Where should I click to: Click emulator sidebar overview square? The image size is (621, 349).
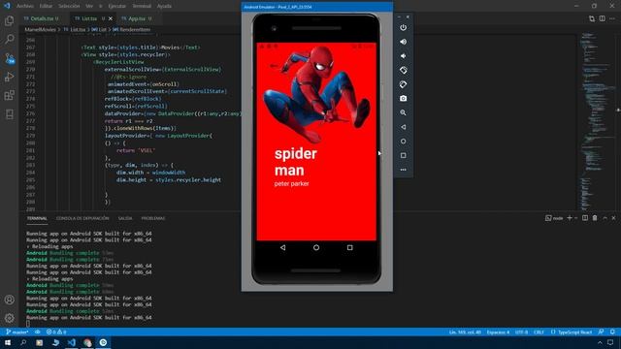(x=404, y=155)
